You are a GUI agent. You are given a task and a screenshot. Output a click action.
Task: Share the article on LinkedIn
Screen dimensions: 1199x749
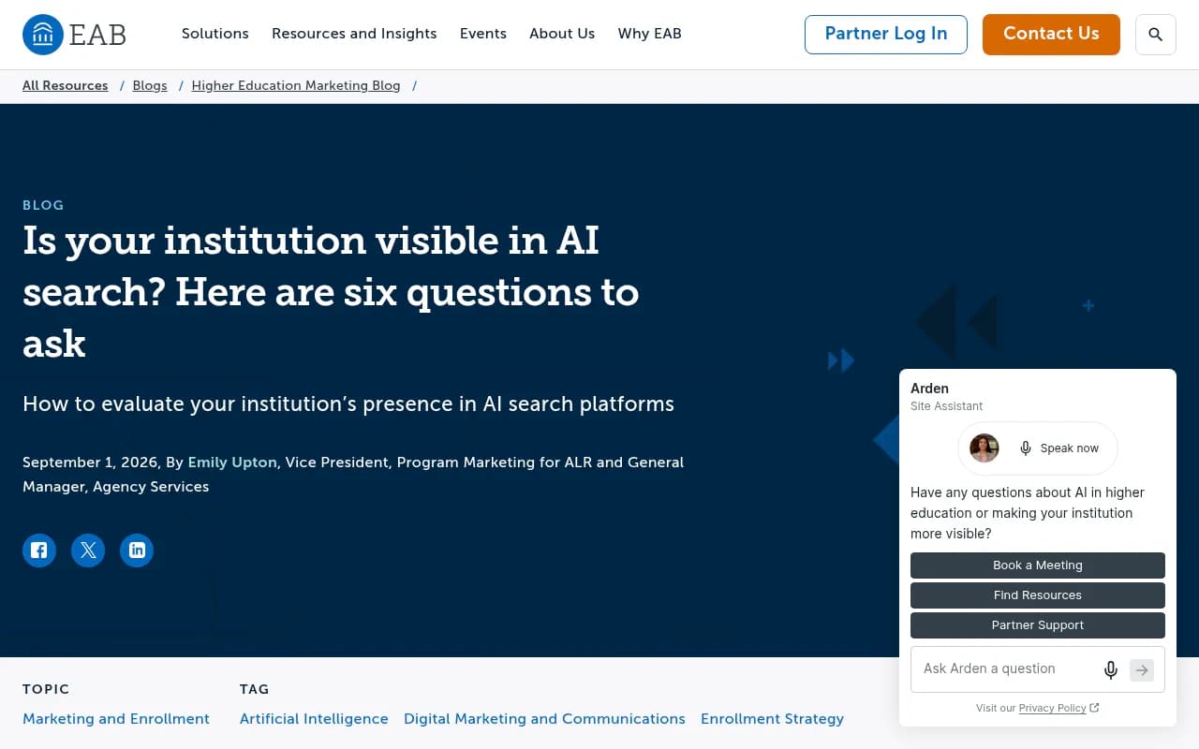click(137, 551)
